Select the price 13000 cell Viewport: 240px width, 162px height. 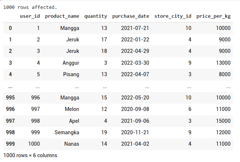click(223, 63)
